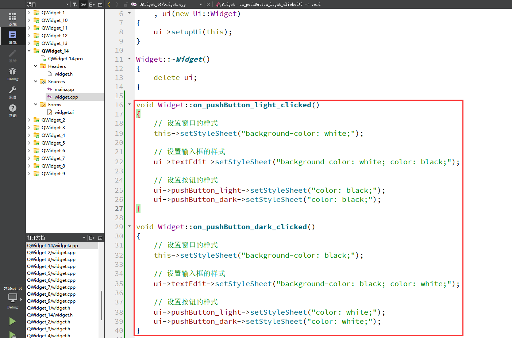The image size is (512, 338).
Task: Select widget.cpp in project tree
Action: (x=66, y=97)
